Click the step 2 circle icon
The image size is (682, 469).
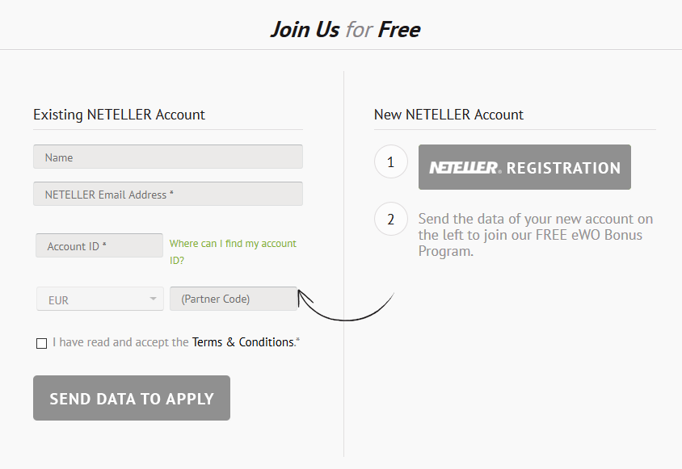click(x=391, y=219)
